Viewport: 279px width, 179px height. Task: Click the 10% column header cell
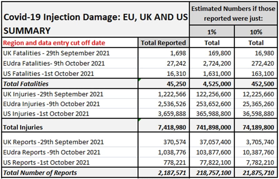tap(256, 32)
